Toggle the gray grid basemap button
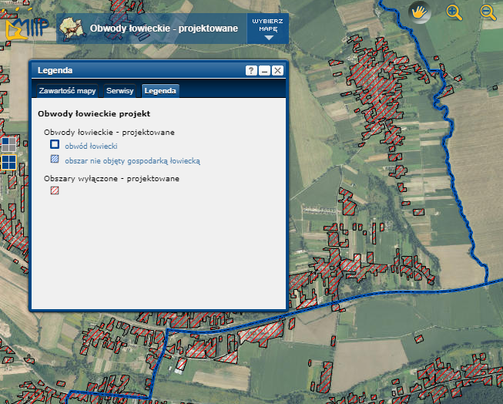 8,144
